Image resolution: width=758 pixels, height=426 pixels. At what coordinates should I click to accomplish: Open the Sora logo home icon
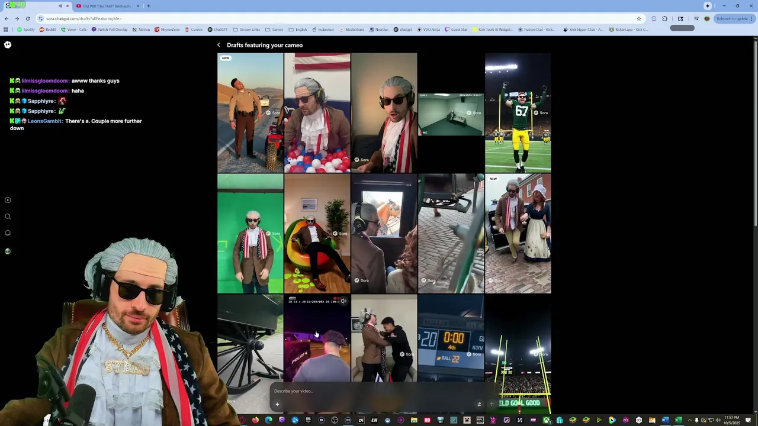(x=8, y=44)
